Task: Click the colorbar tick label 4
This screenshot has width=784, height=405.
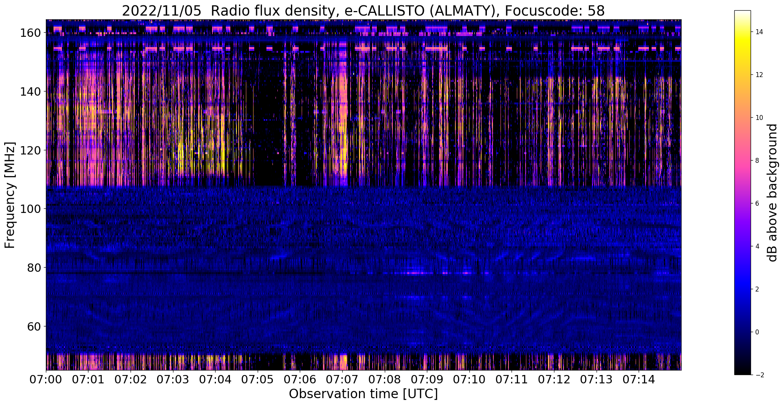Action: 757,246
